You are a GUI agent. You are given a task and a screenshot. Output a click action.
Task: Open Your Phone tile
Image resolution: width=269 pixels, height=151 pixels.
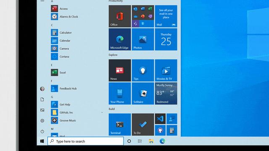pos(120,94)
